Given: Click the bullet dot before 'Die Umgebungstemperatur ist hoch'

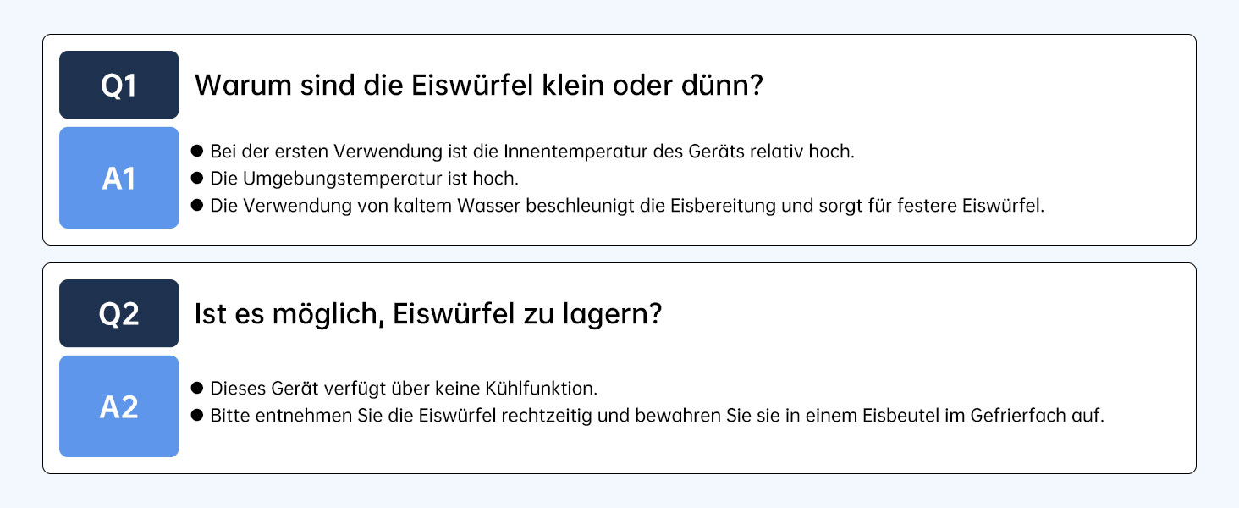Looking at the screenshot, I should 198,179.
